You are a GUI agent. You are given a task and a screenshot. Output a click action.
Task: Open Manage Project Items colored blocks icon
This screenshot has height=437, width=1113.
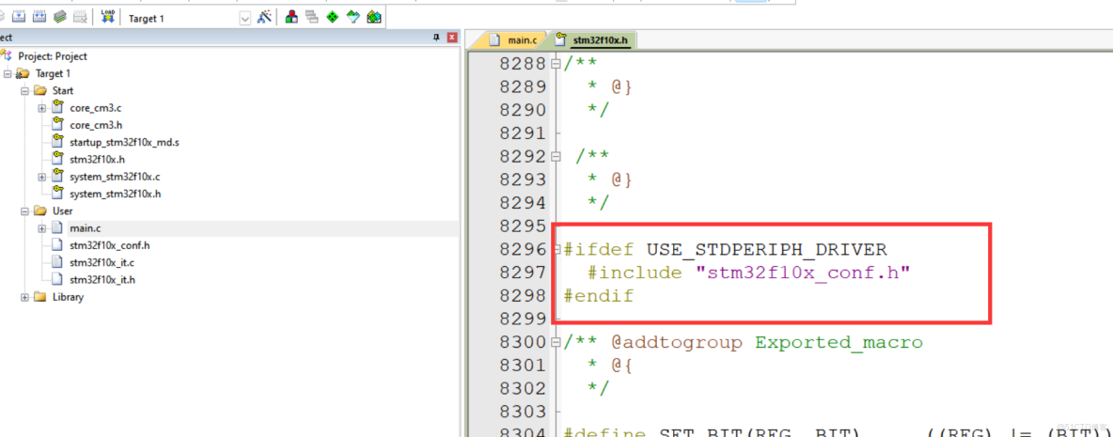(291, 17)
